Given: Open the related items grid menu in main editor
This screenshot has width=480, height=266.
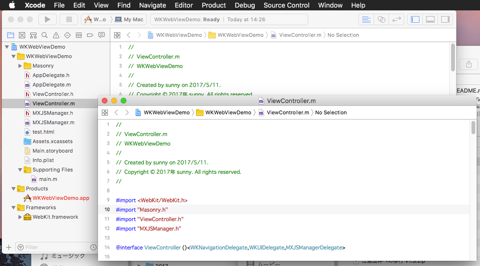Looking at the screenshot, I should 117,35.
